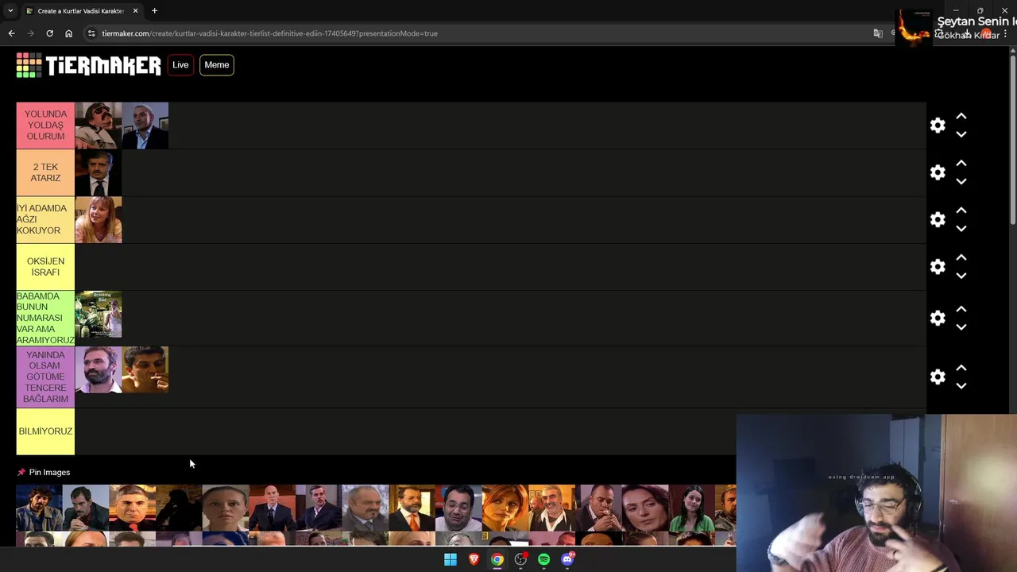The width and height of the screenshot is (1017, 572).
Task: Open settings gear for YOLUNDA YOLDAŞ OLURUM tier
Action: click(938, 126)
